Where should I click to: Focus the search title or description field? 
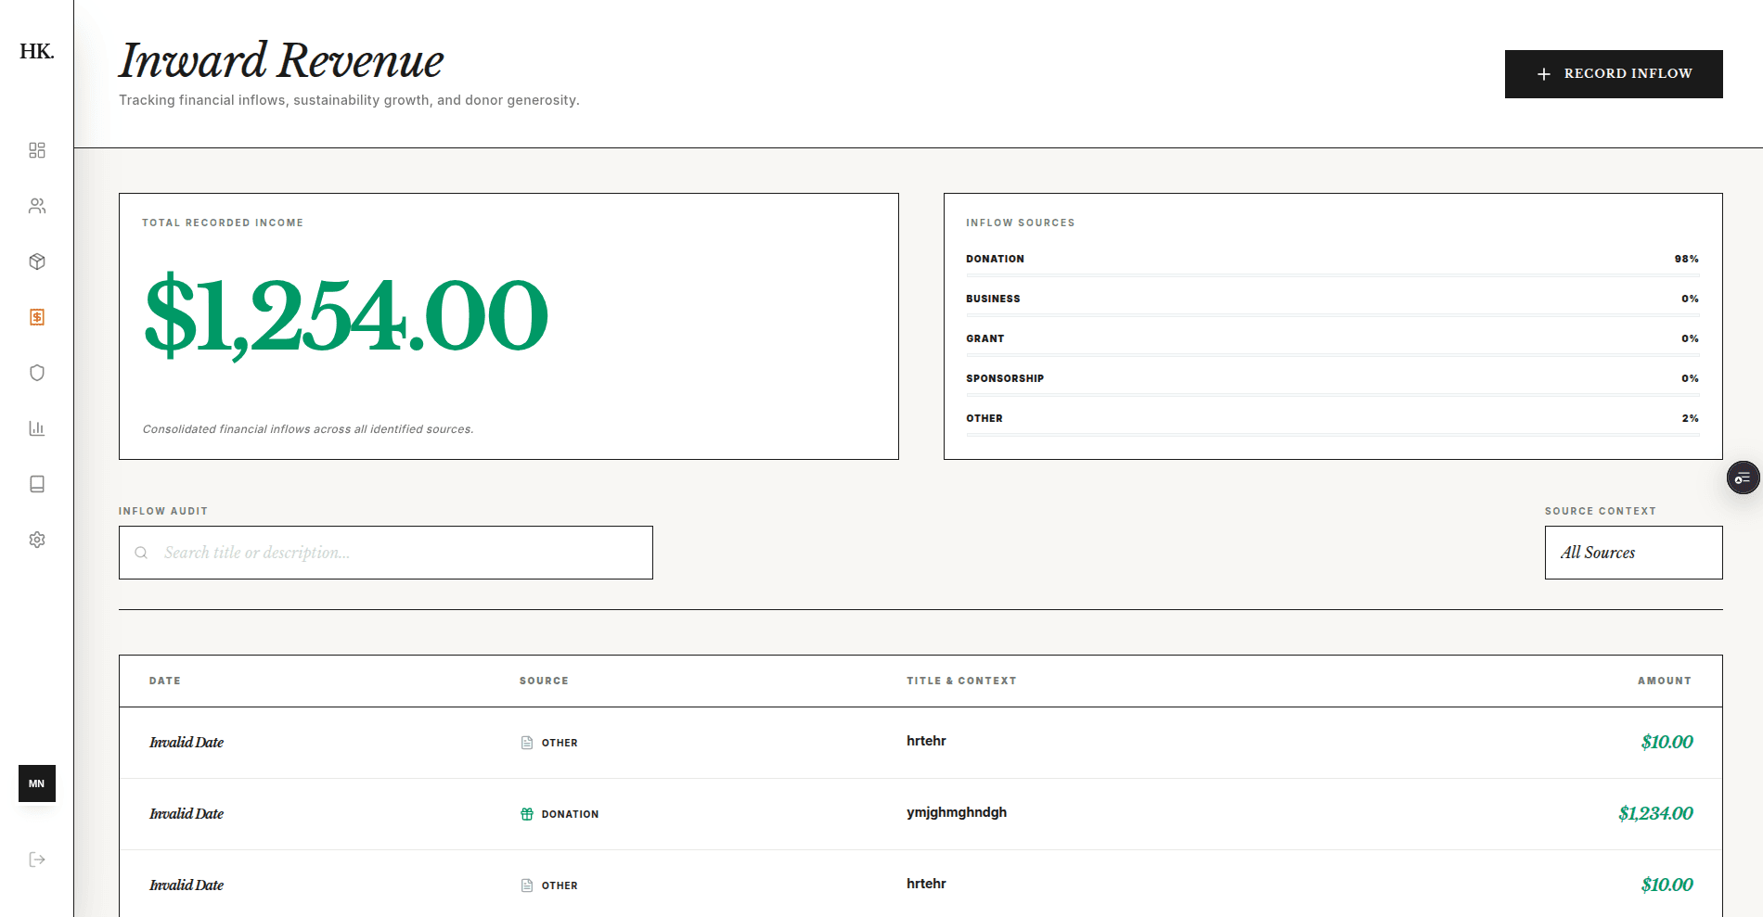click(386, 553)
